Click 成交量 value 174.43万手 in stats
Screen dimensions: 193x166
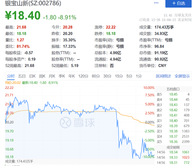[x=164, y=27]
